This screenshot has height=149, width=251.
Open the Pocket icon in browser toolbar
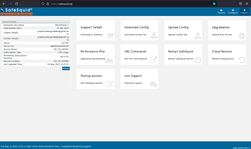(x=241, y=4)
